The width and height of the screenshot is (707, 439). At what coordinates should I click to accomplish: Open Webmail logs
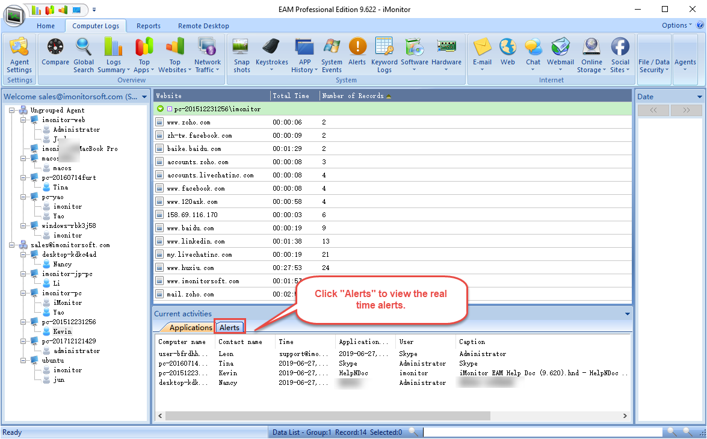point(560,55)
